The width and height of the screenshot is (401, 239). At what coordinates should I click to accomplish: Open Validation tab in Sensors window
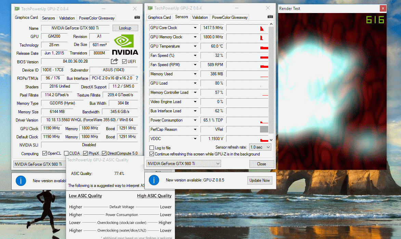[x=200, y=17]
